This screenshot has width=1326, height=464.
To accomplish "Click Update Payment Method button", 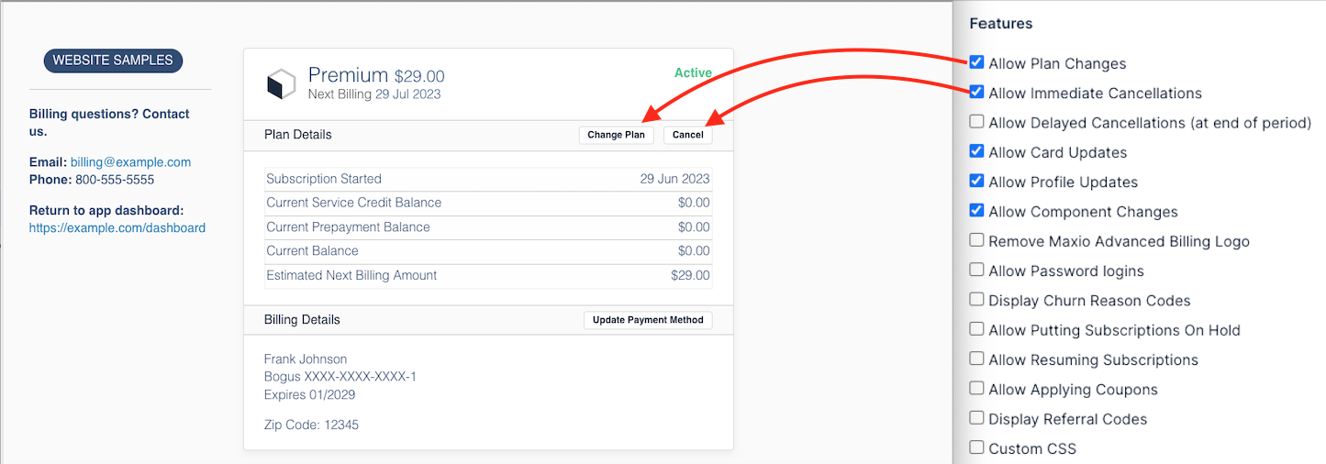I will pos(648,320).
